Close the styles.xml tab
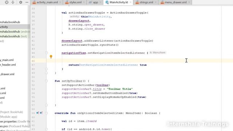The width and height of the screenshot is (233, 131). point(84,2)
